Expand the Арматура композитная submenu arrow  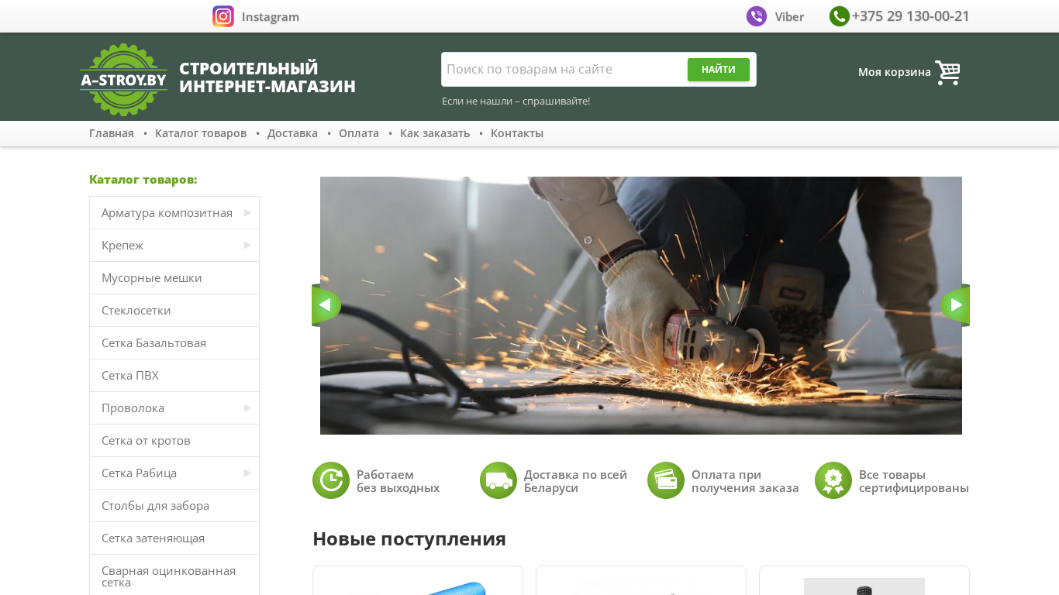[247, 212]
